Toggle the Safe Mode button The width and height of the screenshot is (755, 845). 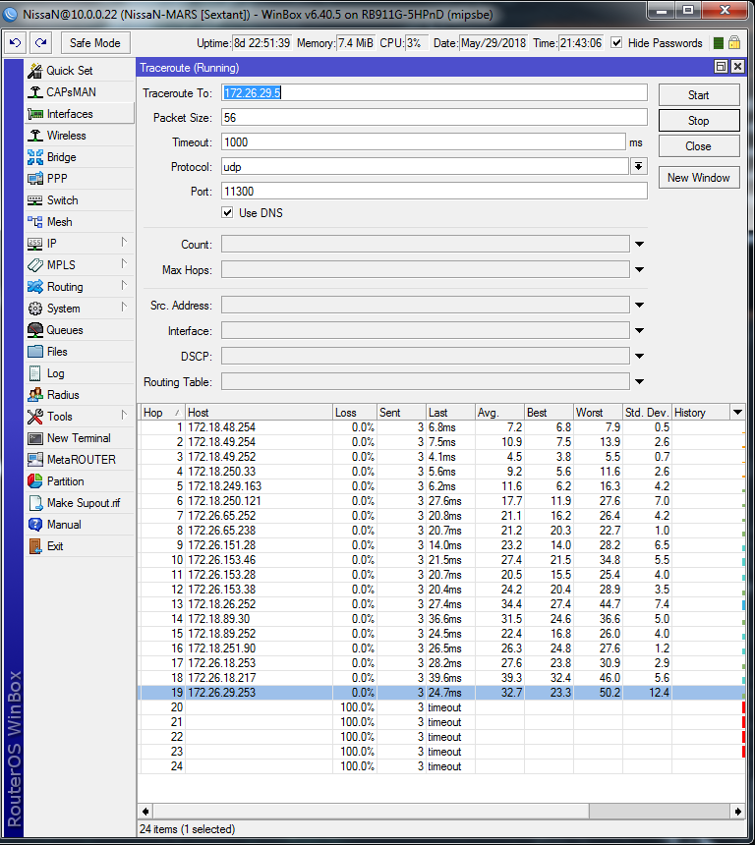pos(95,43)
